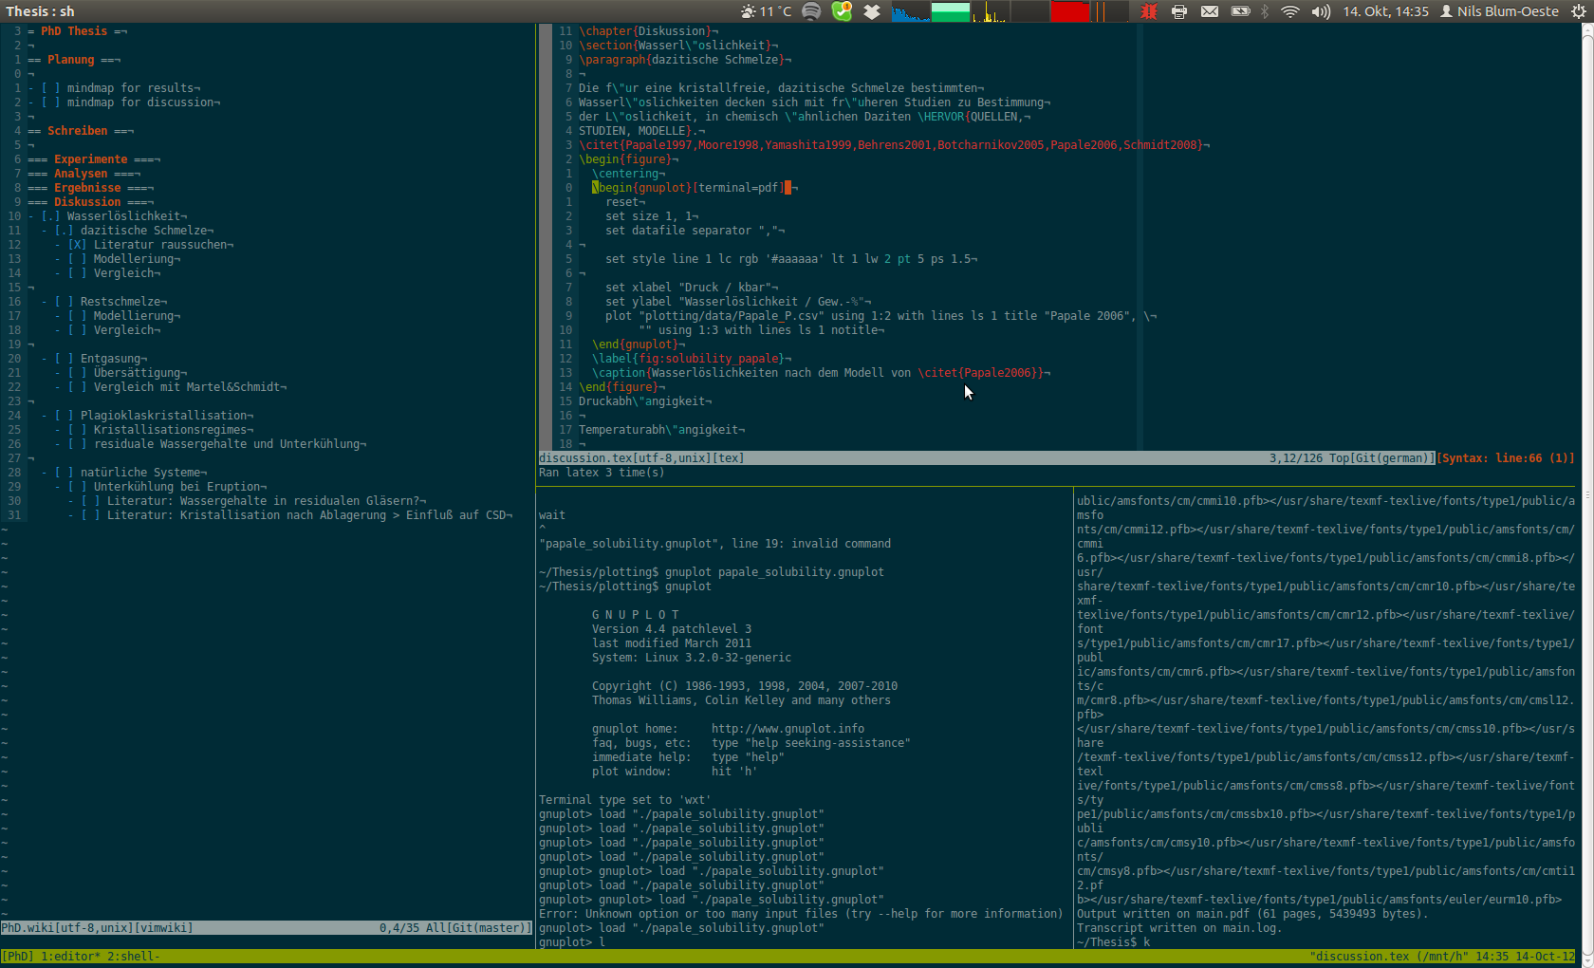This screenshot has height=968, width=1594.
Task: Select tmux window 1:editor in status bar
Action: [71, 957]
